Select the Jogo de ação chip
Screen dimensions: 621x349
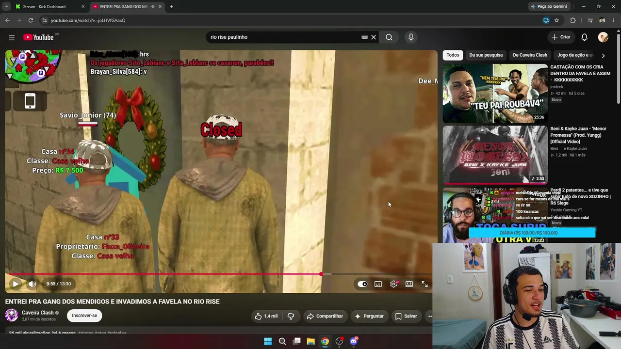[574, 55]
